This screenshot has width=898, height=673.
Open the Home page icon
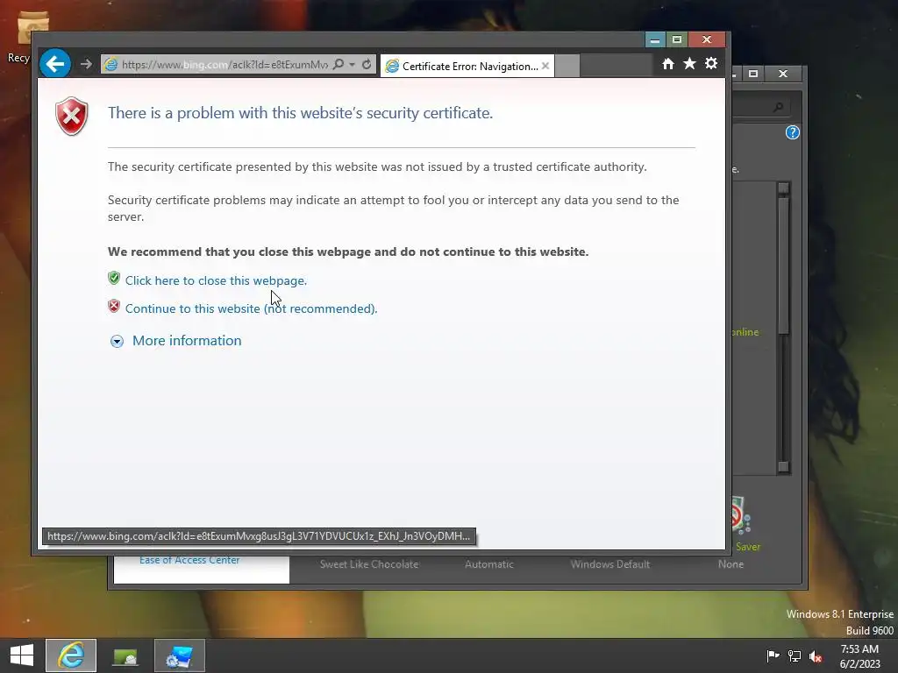[667, 63]
